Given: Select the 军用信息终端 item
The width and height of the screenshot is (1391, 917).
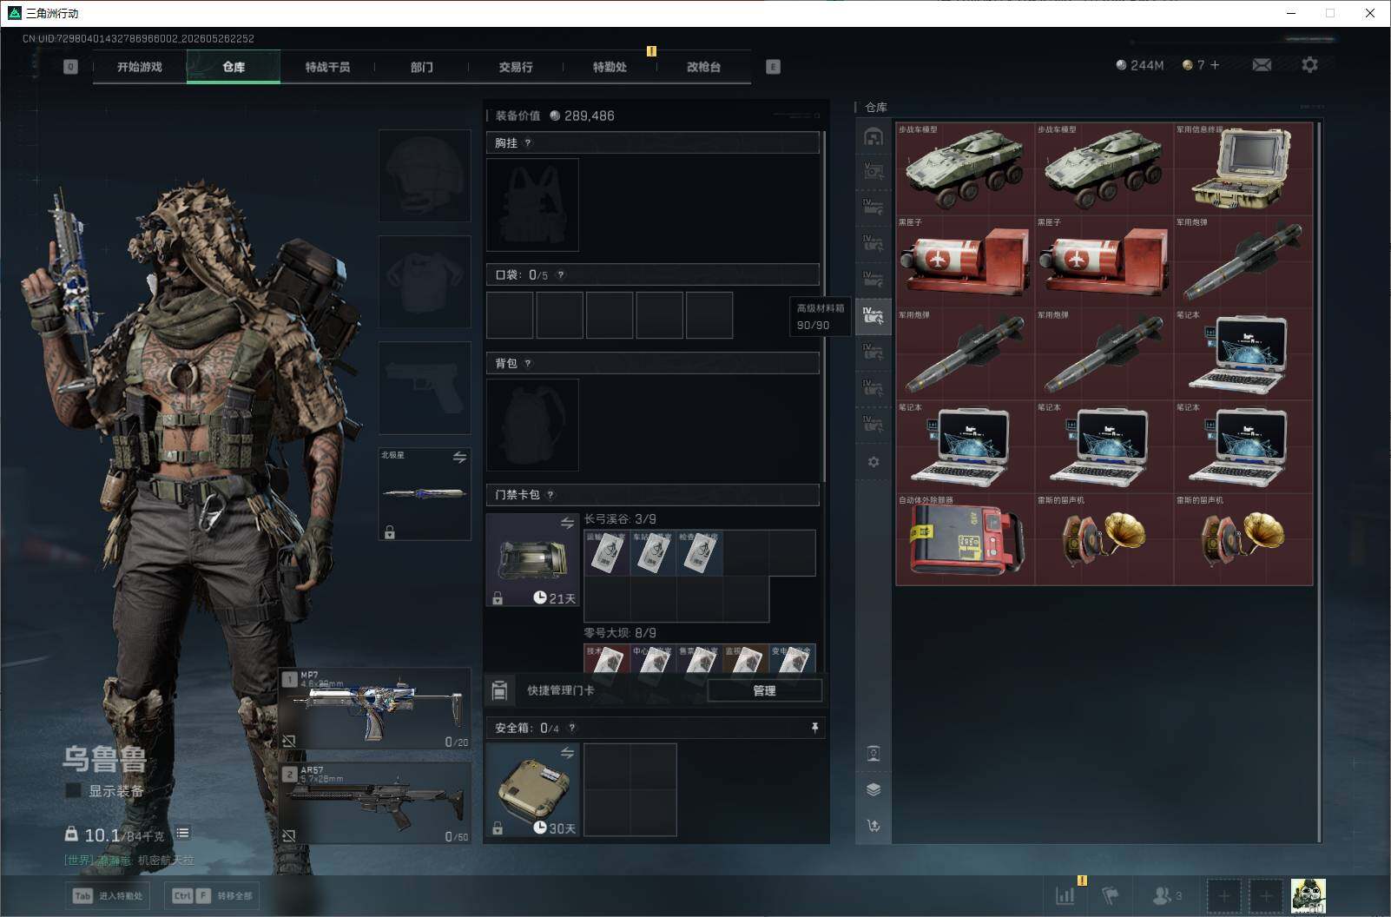Looking at the screenshot, I should (1243, 169).
